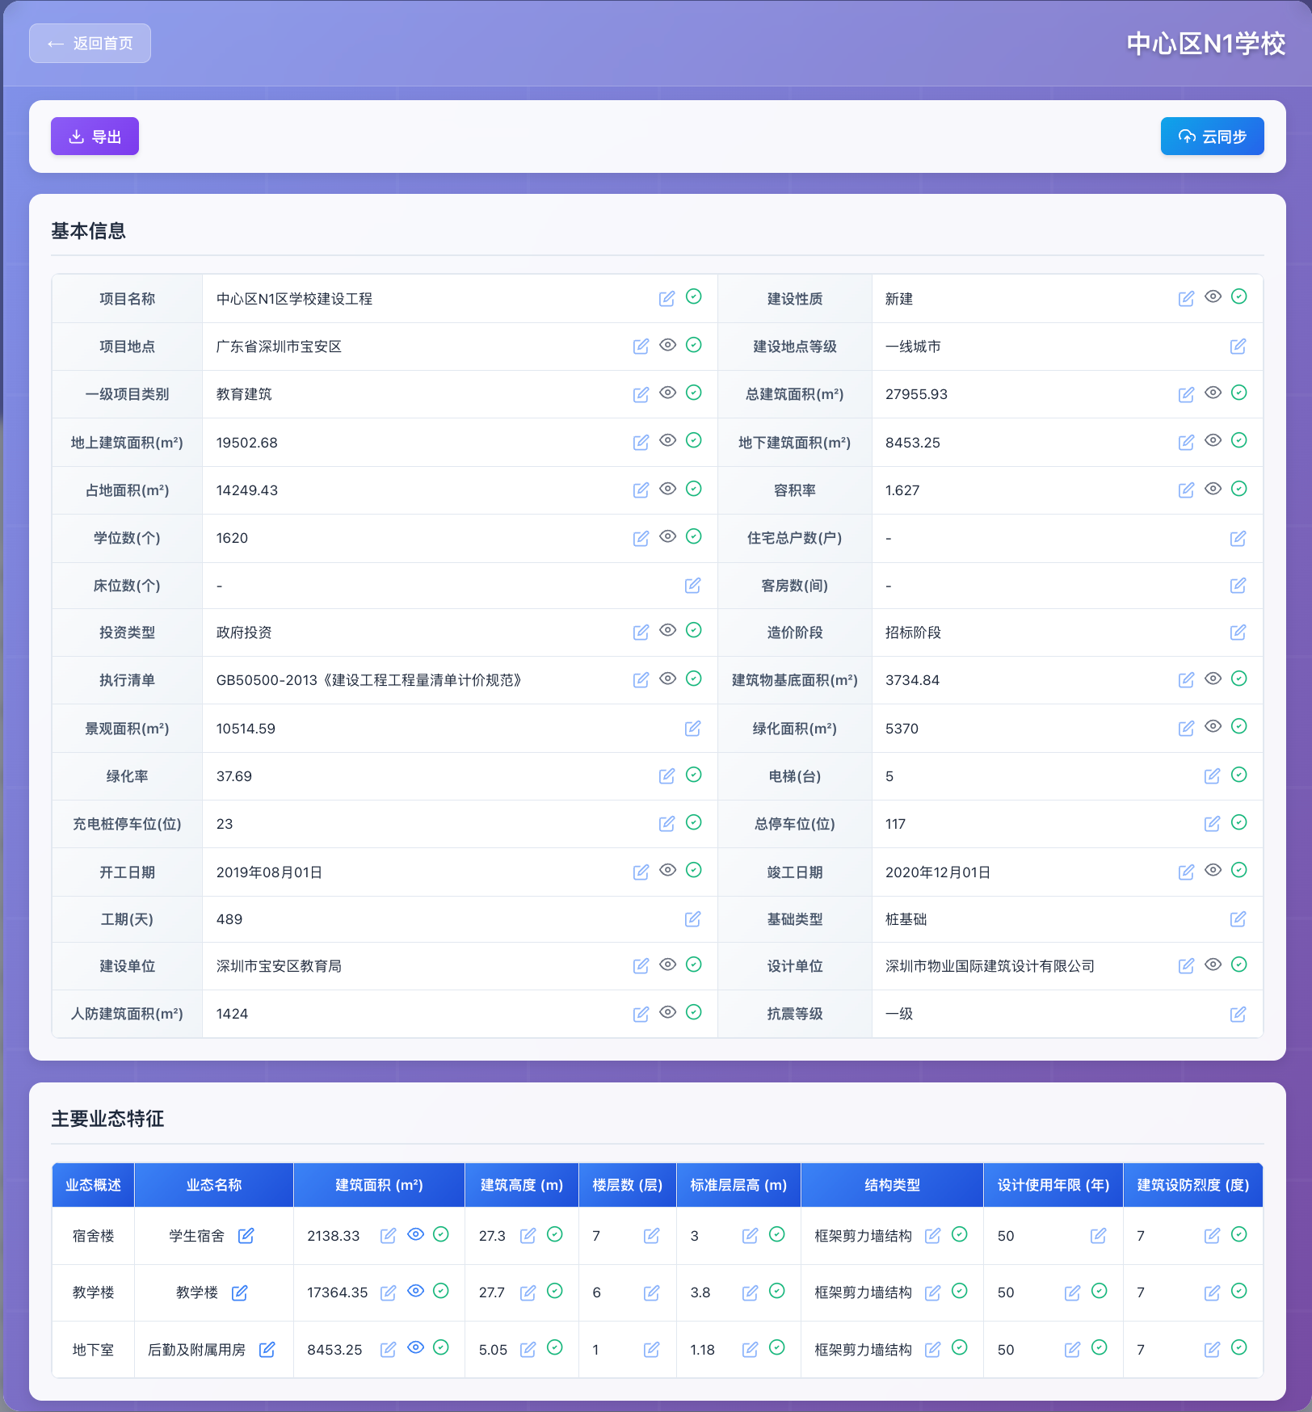Edit 宿舍楼 building height 27.3

click(528, 1235)
